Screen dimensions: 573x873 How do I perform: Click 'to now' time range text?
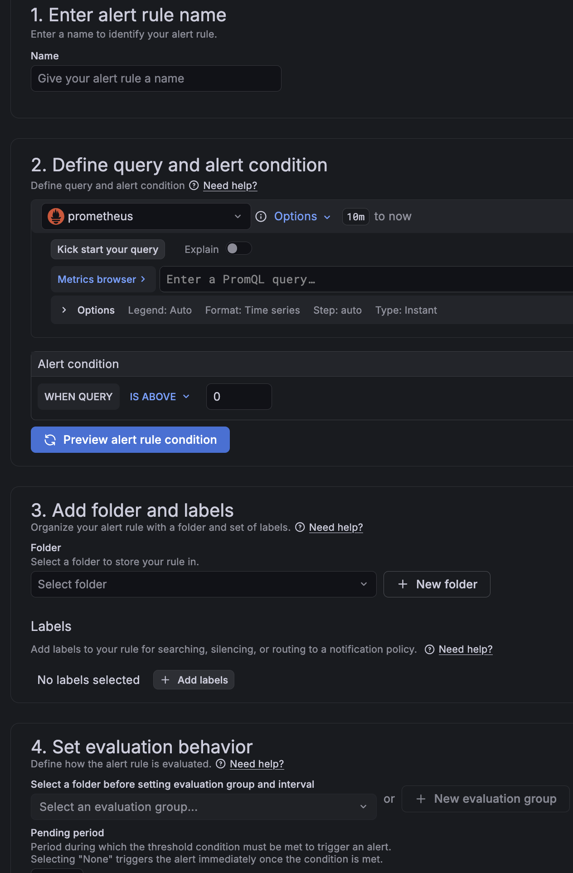pos(393,217)
